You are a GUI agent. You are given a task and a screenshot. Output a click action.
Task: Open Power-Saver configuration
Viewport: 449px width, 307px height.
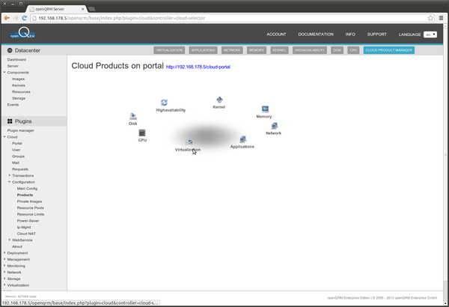[28, 221]
